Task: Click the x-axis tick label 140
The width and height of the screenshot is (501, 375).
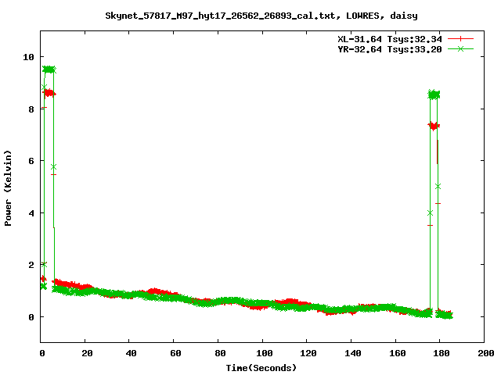Action: coord(353,353)
